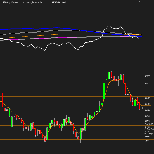Click the 1539 price level label

click(x=148, y=104)
